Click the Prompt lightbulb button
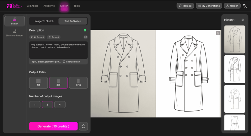This screenshot has width=251, height=136. pos(54,37)
